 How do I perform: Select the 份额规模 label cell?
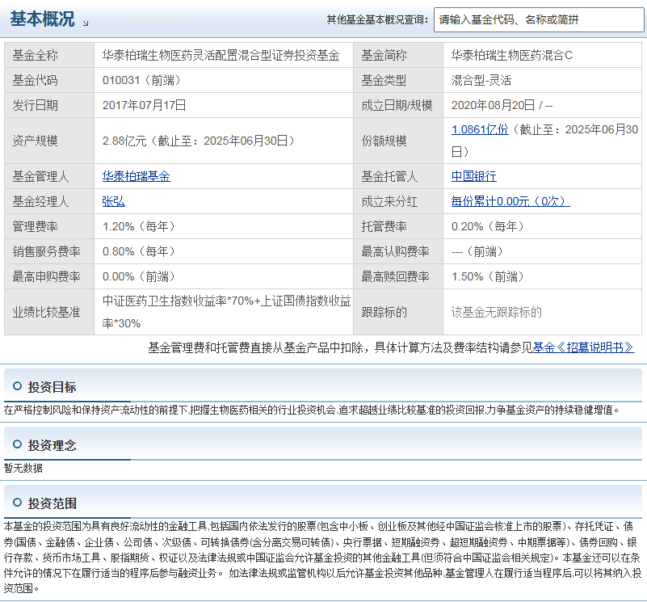click(398, 141)
